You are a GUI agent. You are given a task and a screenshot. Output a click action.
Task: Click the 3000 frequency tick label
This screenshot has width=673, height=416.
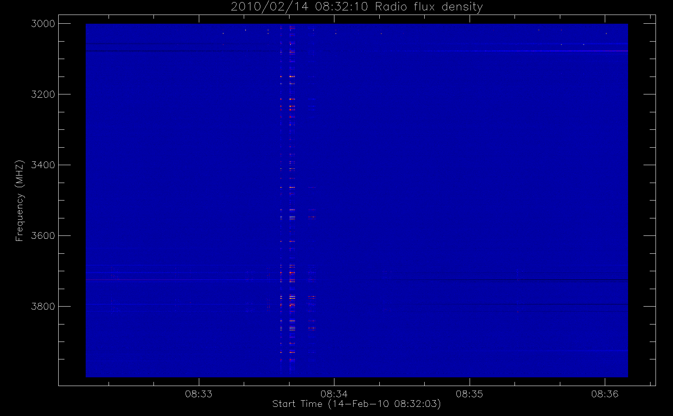[x=43, y=24]
